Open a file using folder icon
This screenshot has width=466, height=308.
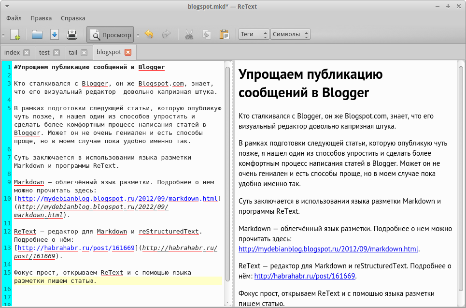coord(37,34)
